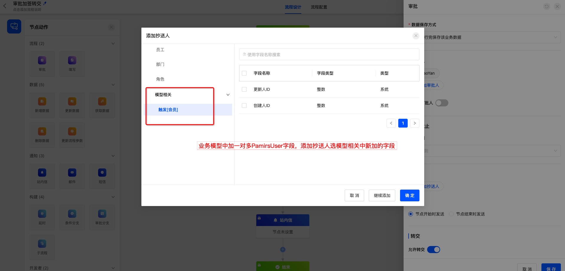Select 员工 in the dialog's left list
The height and width of the screenshot is (271, 565).
(160, 50)
